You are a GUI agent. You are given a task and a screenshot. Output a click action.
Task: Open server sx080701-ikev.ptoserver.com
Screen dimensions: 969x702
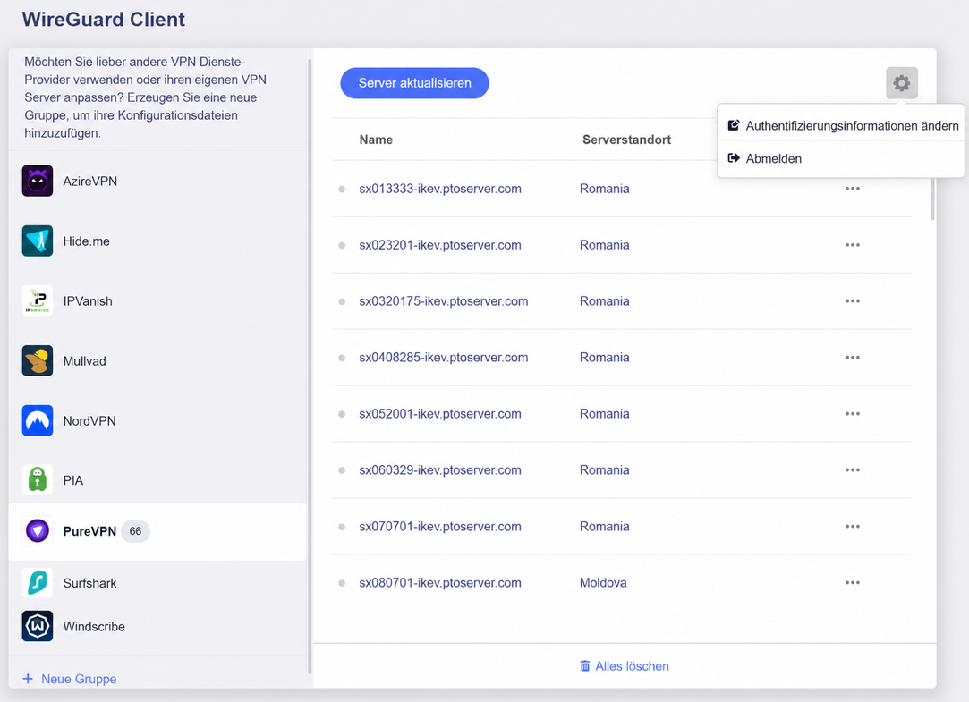pyautogui.click(x=440, y=582)
